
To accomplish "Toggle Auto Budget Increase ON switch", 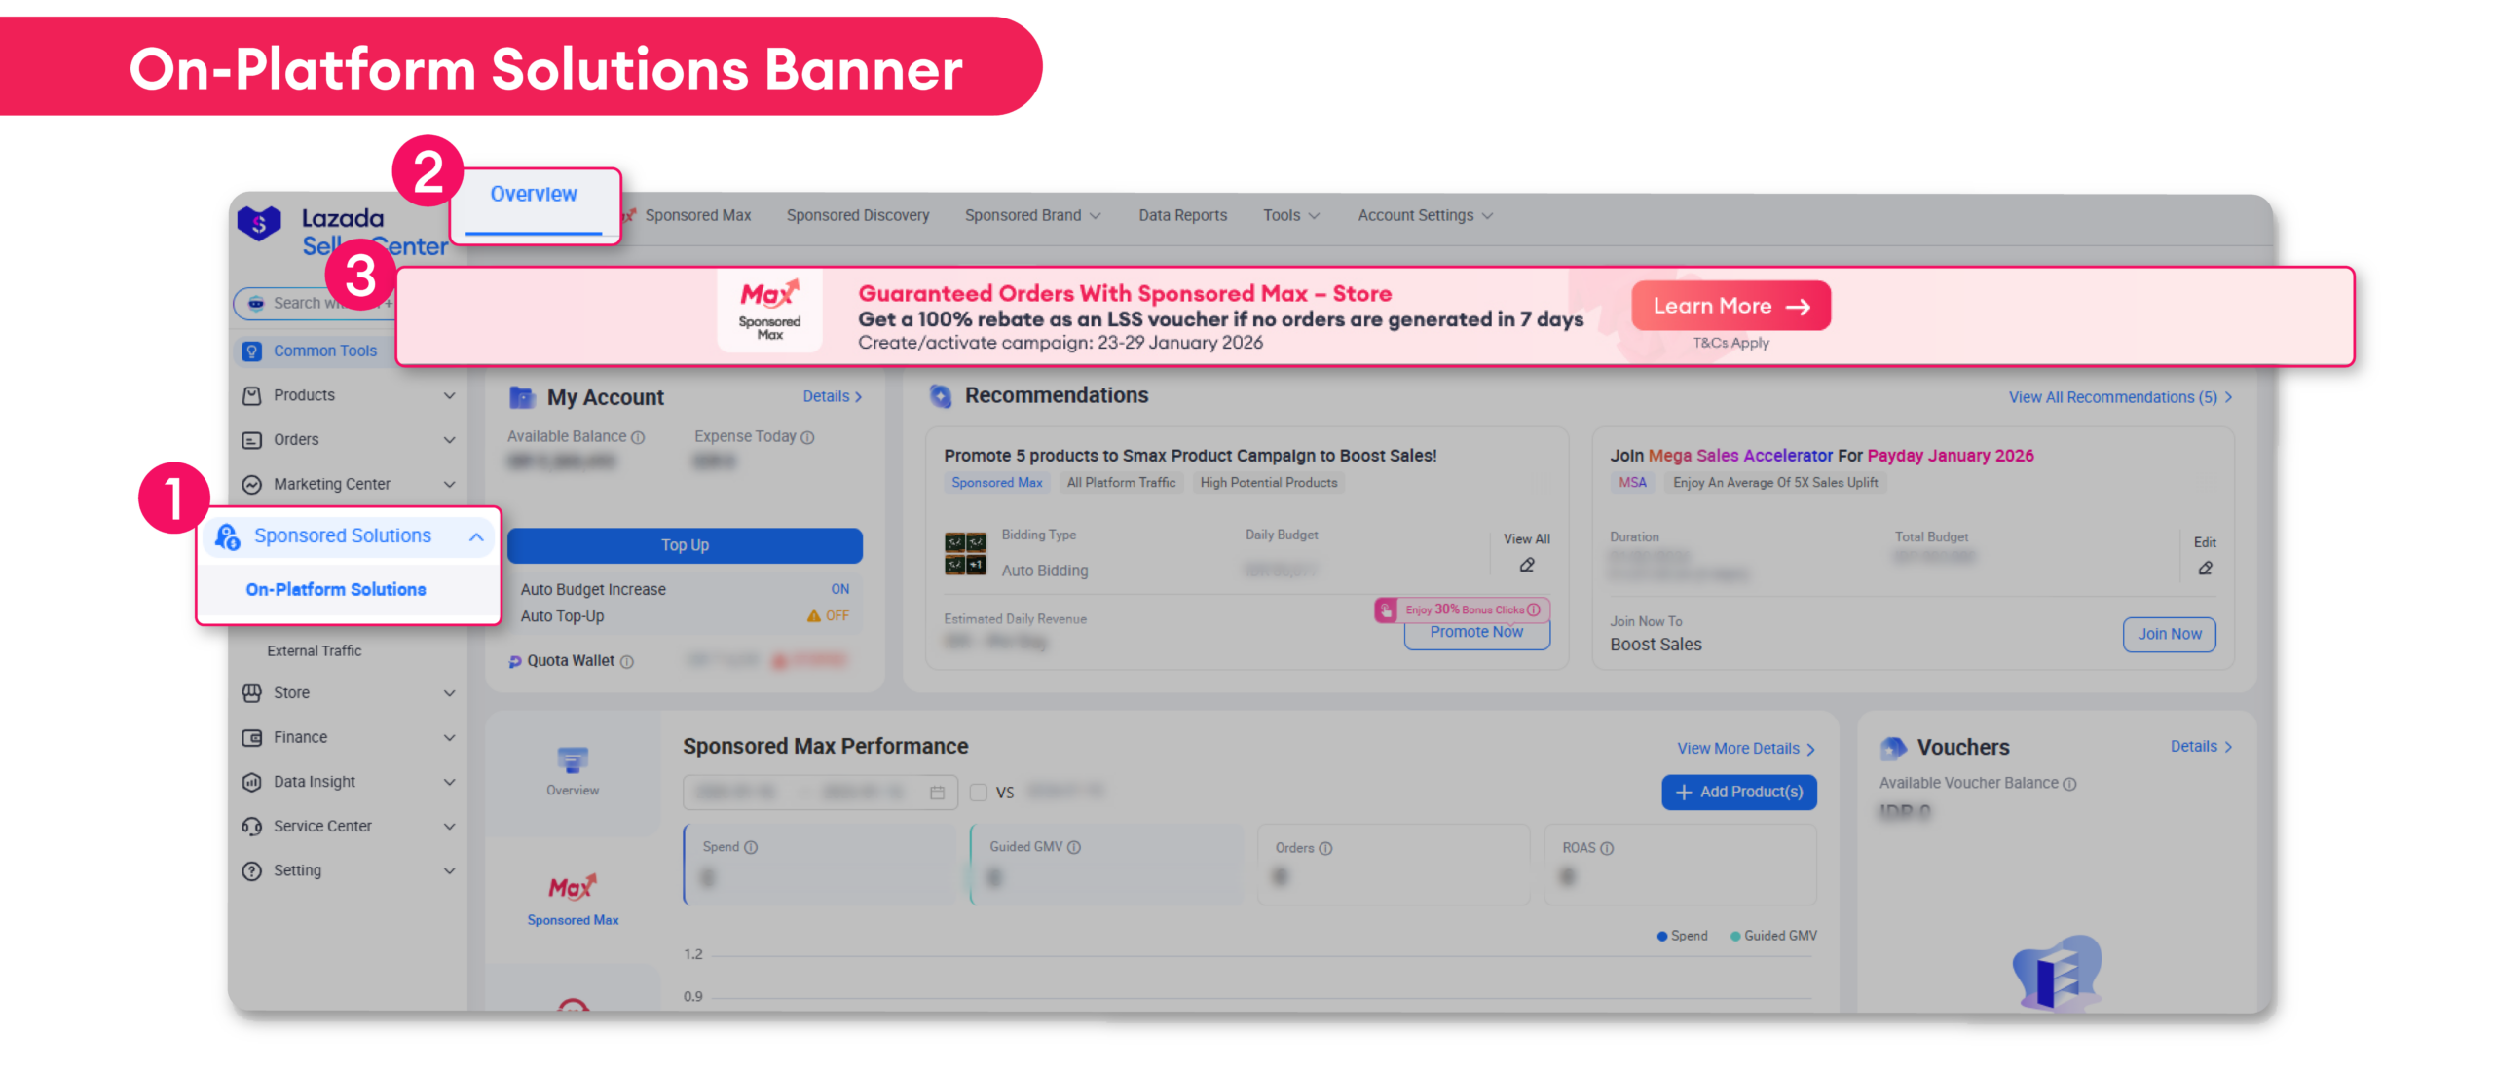I will tap(839, 590).
